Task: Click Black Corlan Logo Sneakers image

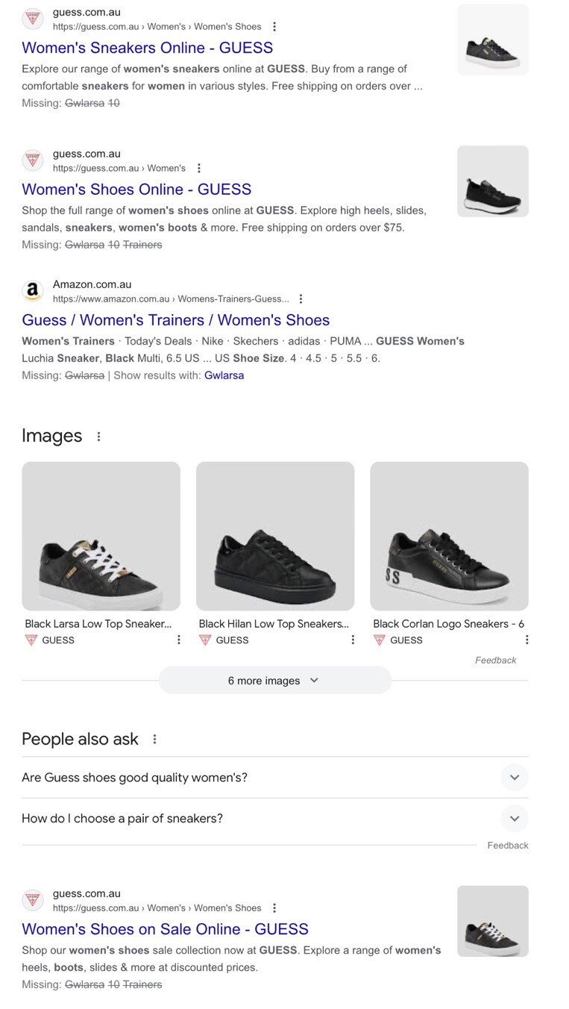Action: click(x=449, y=536)
